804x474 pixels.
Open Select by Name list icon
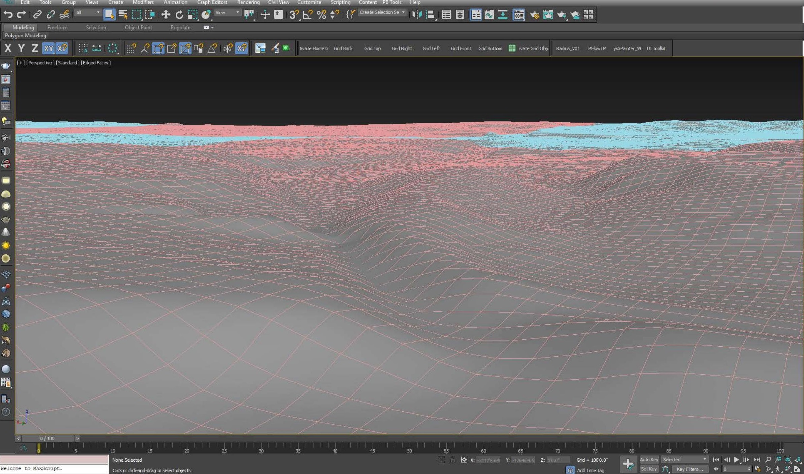(123, 14)
